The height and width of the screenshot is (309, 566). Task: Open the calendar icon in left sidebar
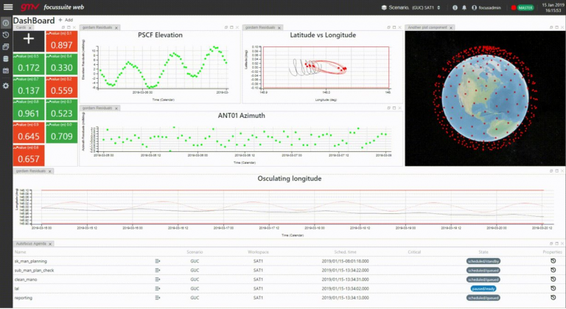[x=6, y=71]
